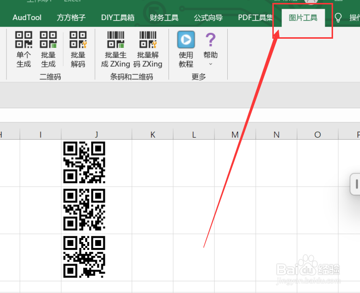This screenshot has height=293, width=360.
Task: Select the third QR code image
Action: coord(84,257)
